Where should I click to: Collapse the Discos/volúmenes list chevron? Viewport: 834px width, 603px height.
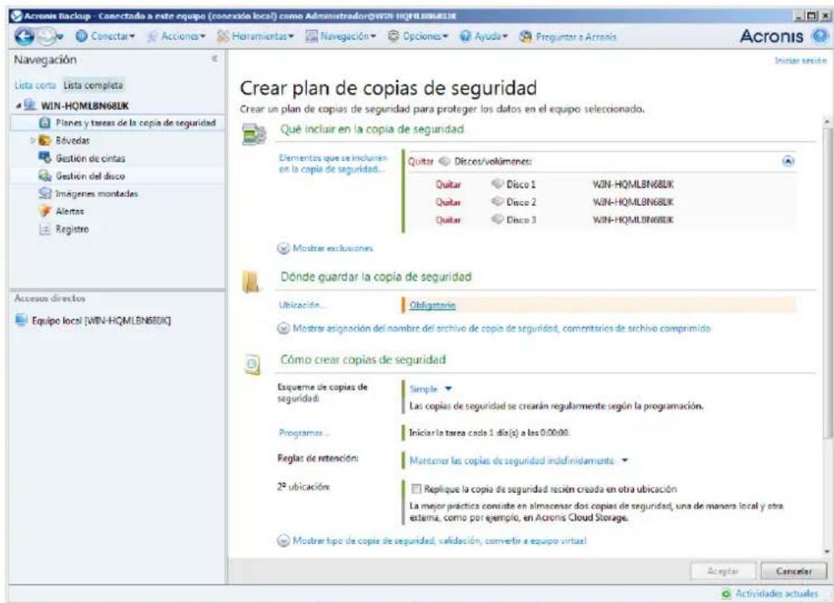click(x=788, y=161)
